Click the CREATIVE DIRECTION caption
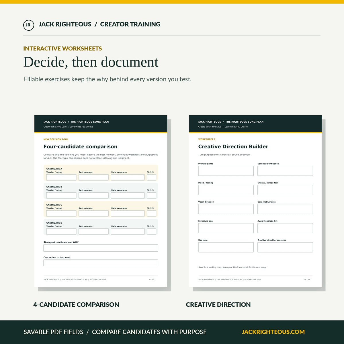344x344 pixels. [218, 305]
